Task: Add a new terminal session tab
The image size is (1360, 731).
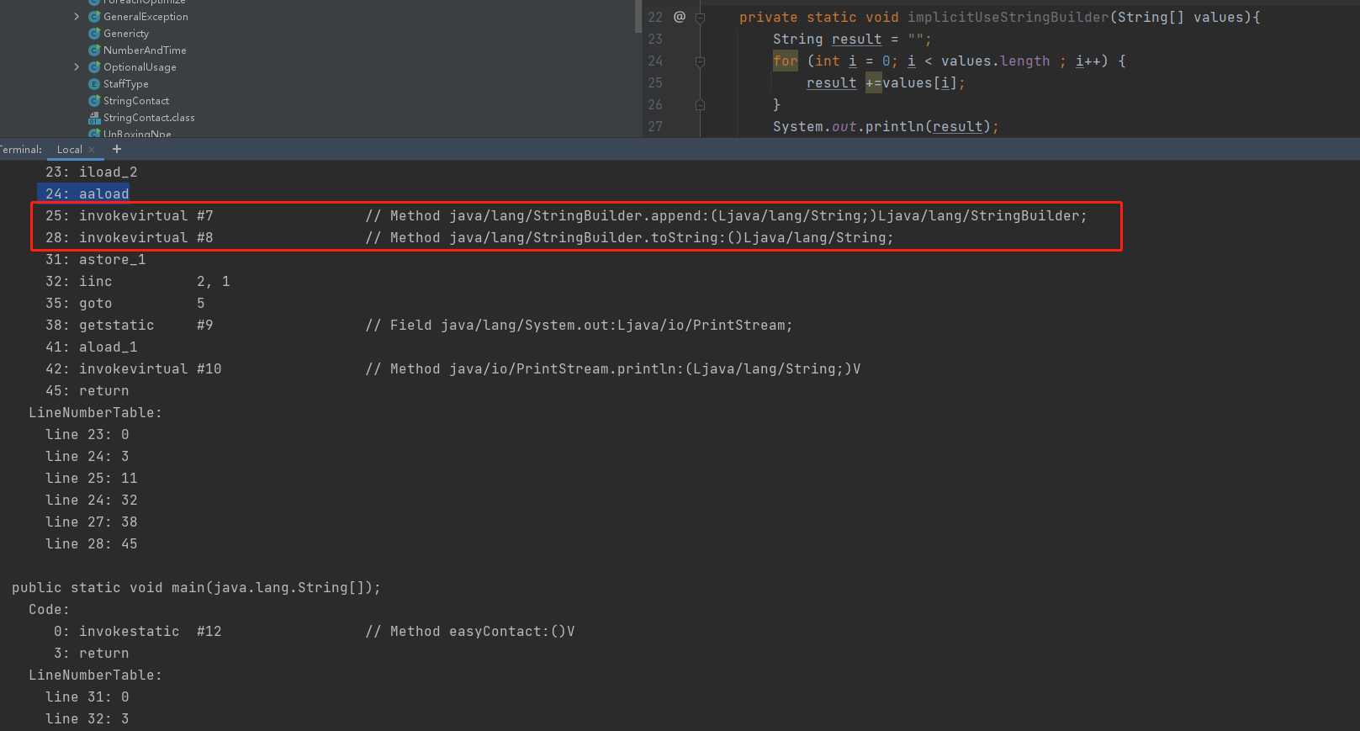Action: [117, 149]
